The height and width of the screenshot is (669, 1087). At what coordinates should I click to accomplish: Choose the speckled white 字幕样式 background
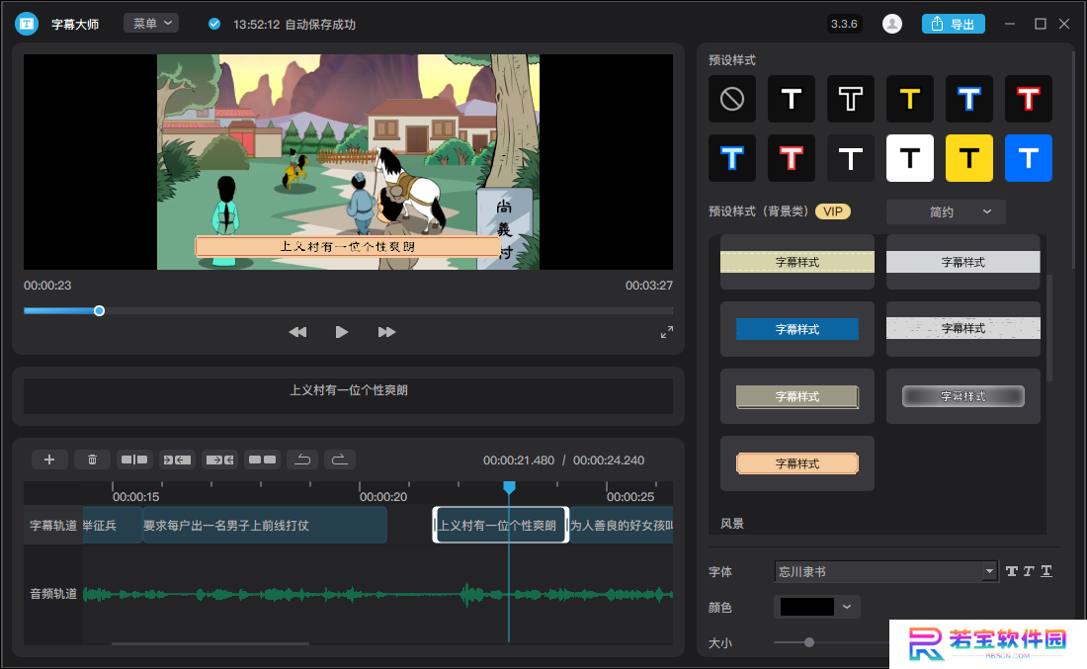[962, 329]
